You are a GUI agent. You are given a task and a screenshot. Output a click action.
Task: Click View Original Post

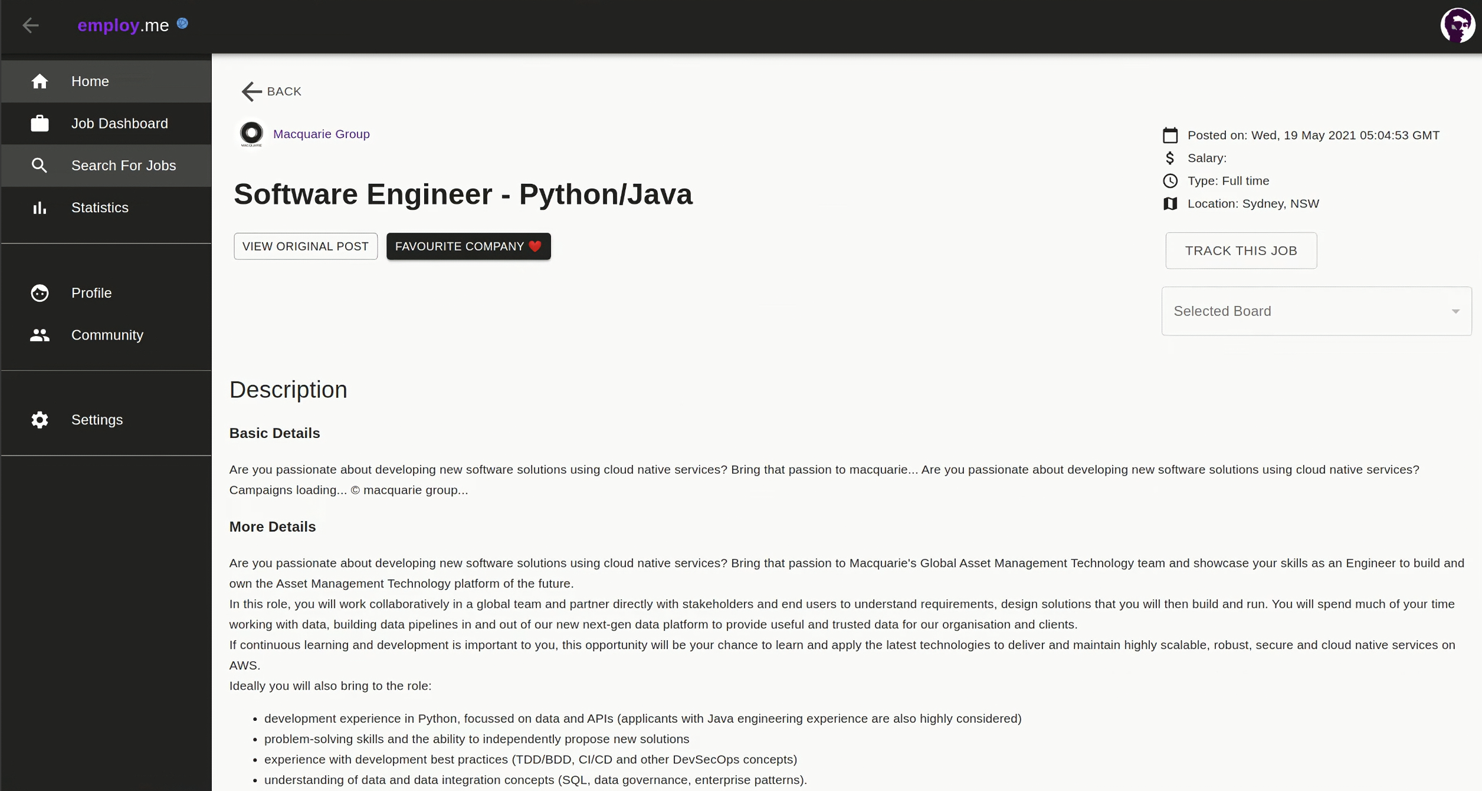click(x=305, y=246)
